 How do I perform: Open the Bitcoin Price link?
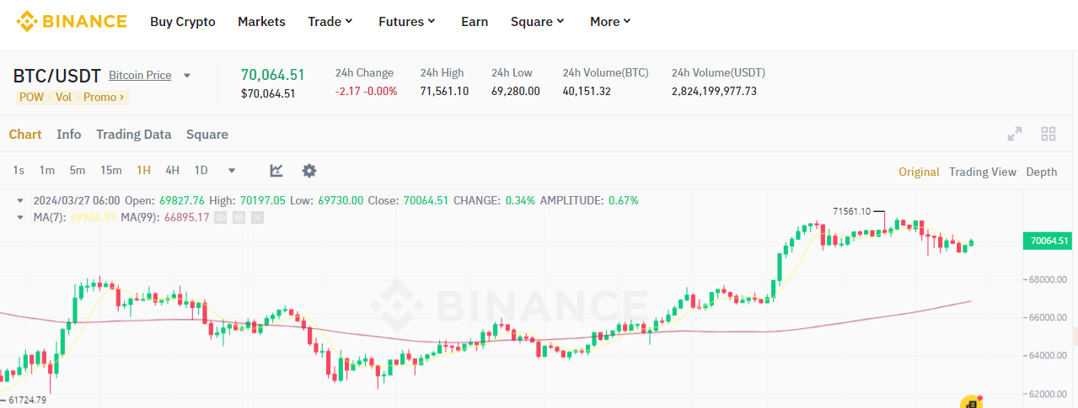click(140, 75)
